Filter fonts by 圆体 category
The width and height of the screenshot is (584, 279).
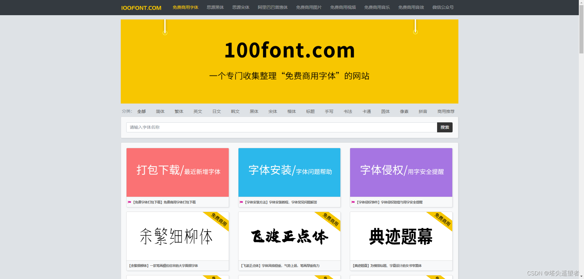[385, 111]
